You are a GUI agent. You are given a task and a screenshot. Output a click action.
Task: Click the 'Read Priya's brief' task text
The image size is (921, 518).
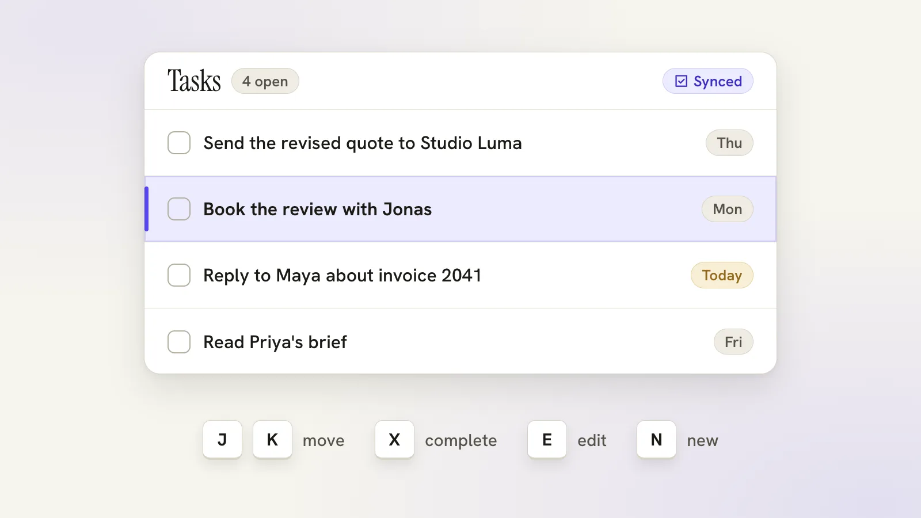pyautogui.click(x=275, y=342)
